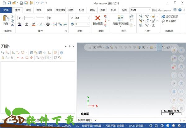The height and width of the screenshot is (128, 186).
Task: Open the line style dropdown
Action: (x=34, y=18)
